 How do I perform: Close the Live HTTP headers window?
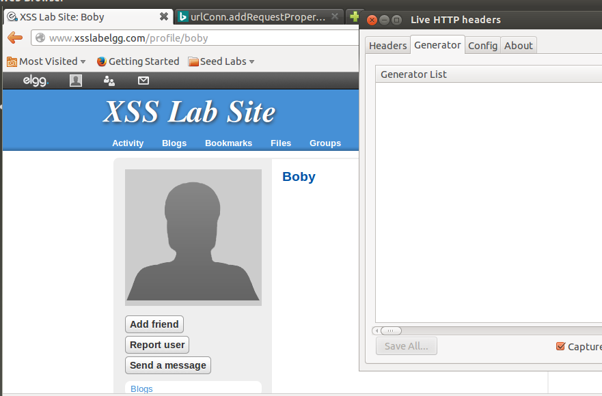point(372,20)
